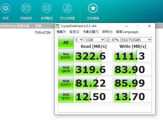Click the CrystalDiskMark title bar app icon
Viewport: 163px width, 120px height.
[58, 26]
